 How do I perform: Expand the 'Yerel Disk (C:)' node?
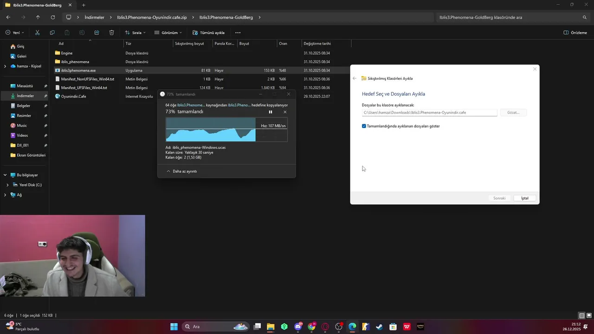point(7,185)
